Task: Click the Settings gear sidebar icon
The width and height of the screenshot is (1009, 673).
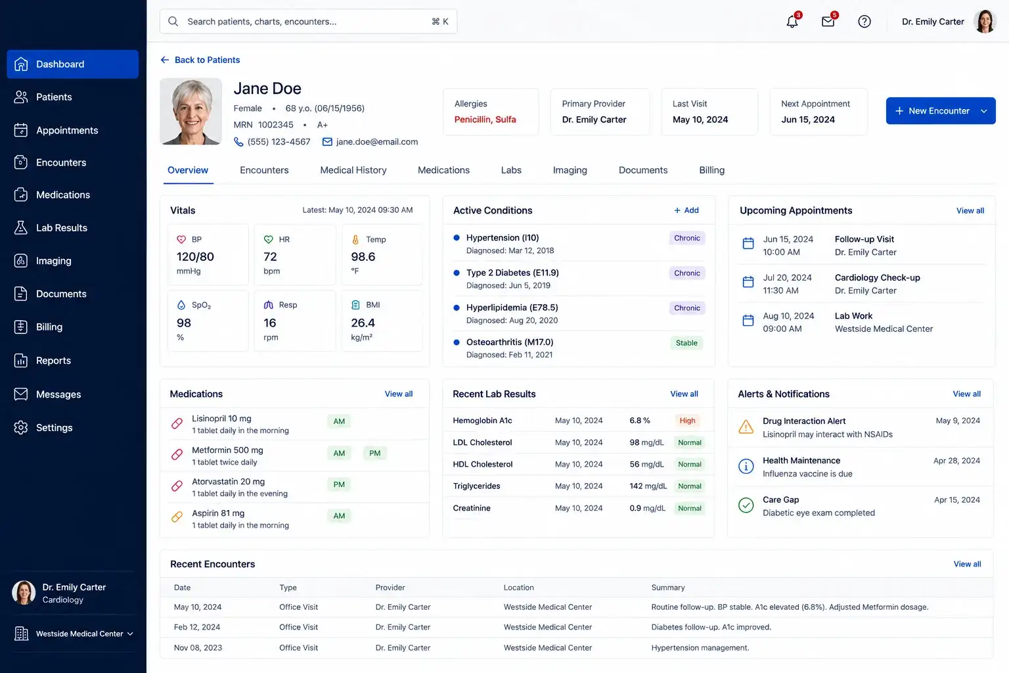Action: click(21, 427)
